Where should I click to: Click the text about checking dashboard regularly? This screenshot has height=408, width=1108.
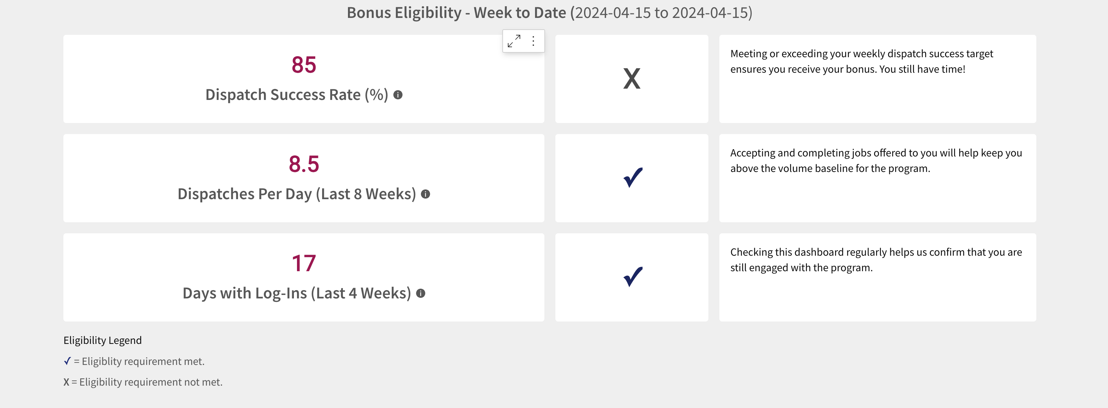[876, 260]
